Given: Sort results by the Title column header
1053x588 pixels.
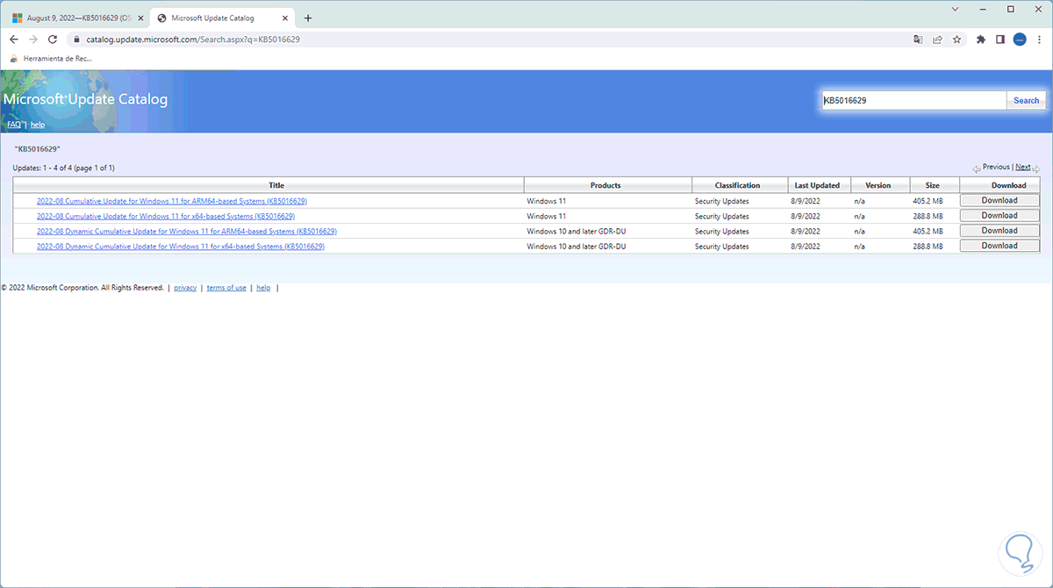Looking at the screenshot, I should (276, 185).
